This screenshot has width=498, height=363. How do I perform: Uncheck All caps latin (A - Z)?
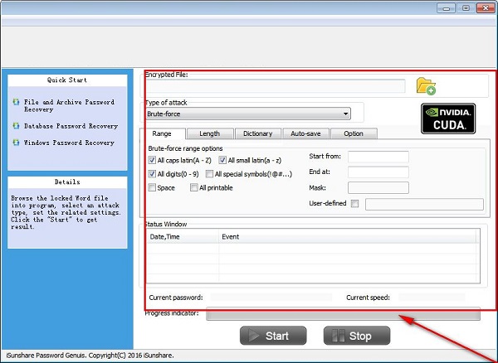153,159
